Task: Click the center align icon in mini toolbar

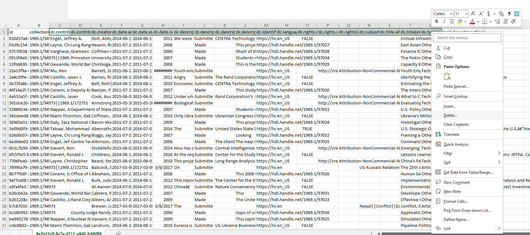Action: click(x=452, y=22)
